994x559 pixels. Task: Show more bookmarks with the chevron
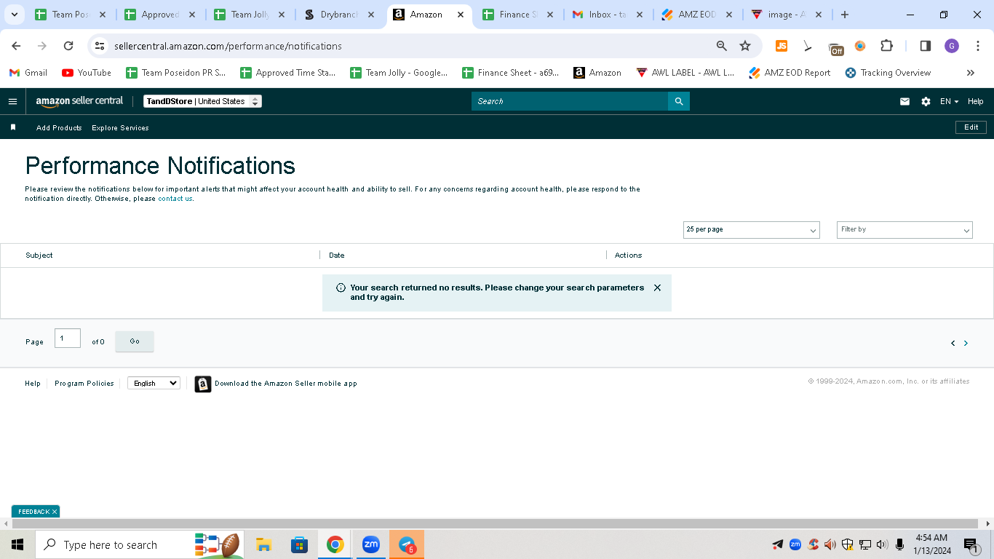point(970,73)
